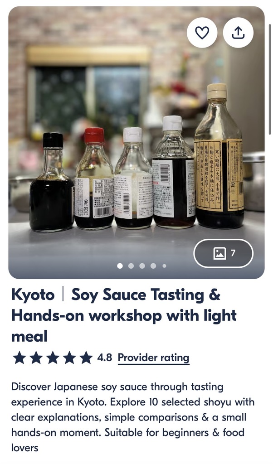Click the fifth rating star
The width and height of the screenshot is (273, 464).
pyautogui.click(x=86, y=358)
